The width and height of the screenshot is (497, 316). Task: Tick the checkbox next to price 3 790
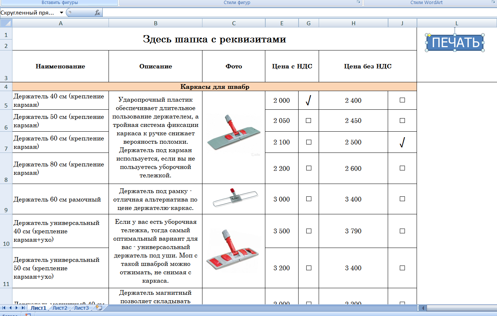pyautogui.click(x=402, y=231)
